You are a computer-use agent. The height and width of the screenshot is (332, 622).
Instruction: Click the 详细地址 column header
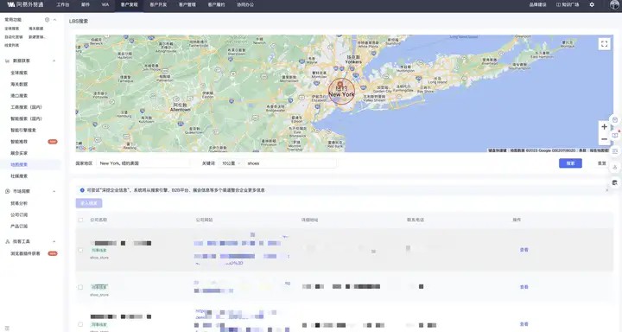(309, 220)
